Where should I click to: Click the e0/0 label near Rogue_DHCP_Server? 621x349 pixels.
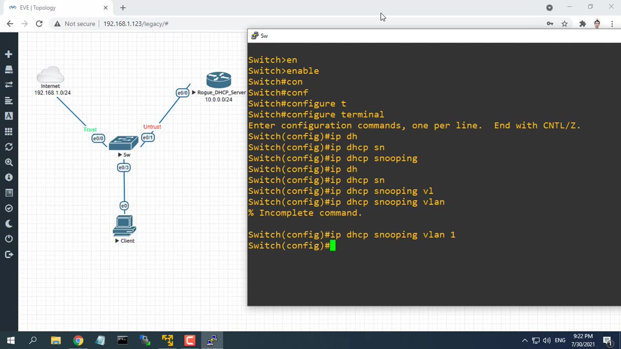point(182,93)
